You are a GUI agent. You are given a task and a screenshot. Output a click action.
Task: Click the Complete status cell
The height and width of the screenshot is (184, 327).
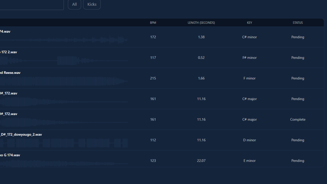[x=298, y=120]
